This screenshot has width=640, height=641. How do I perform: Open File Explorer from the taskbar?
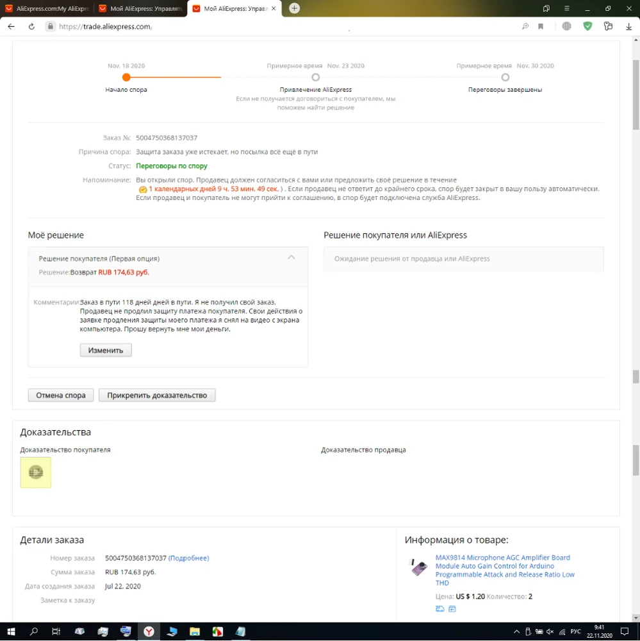(195, 631)
